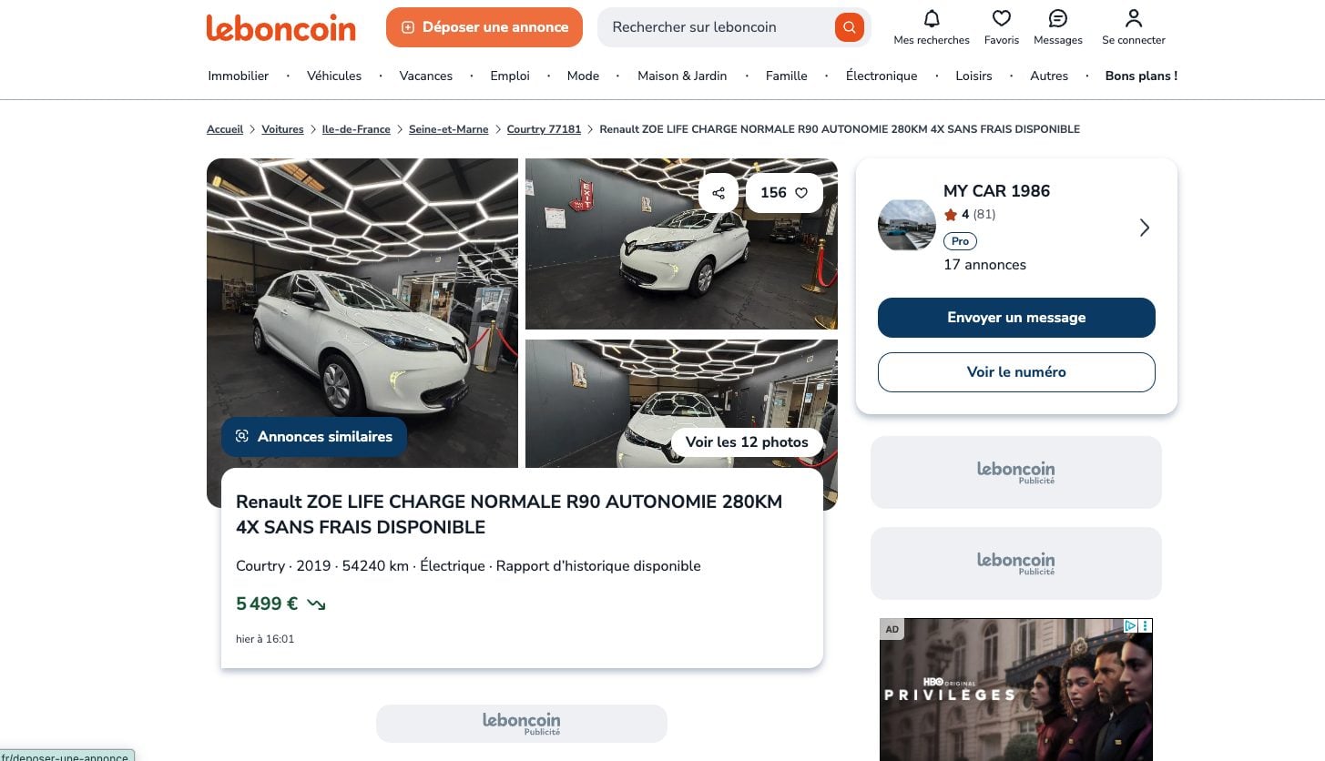Click the price drop arrow next to 5 499 €
The image size is (1325, 761).
[315, 604]
